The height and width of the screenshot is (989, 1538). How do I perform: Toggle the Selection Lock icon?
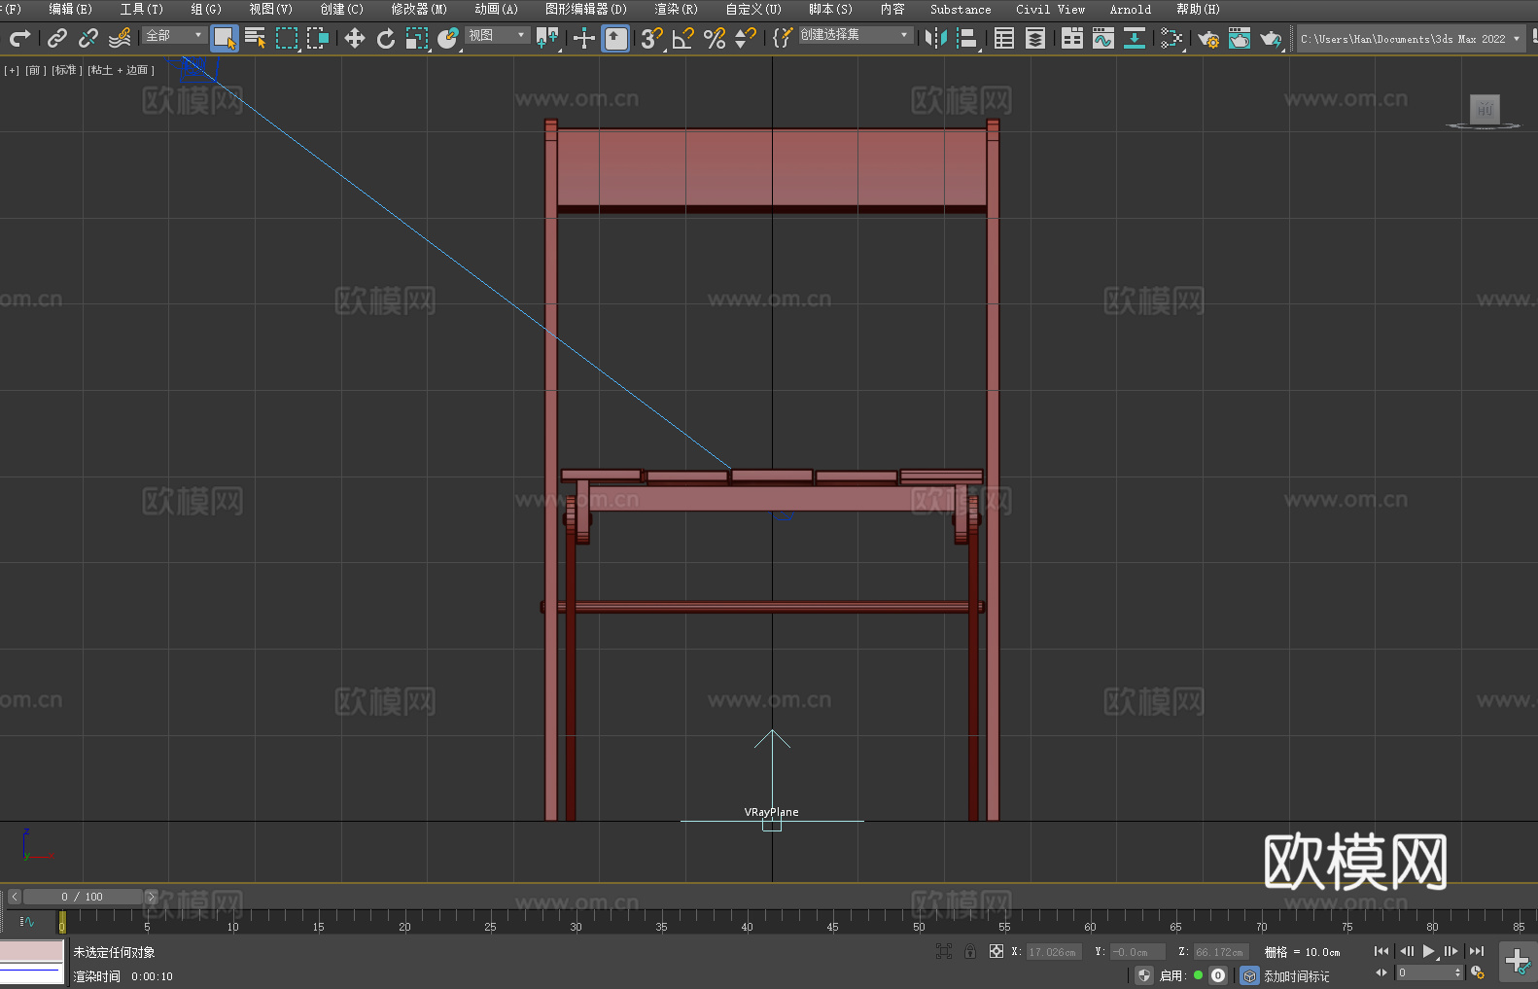pos(969,951)
